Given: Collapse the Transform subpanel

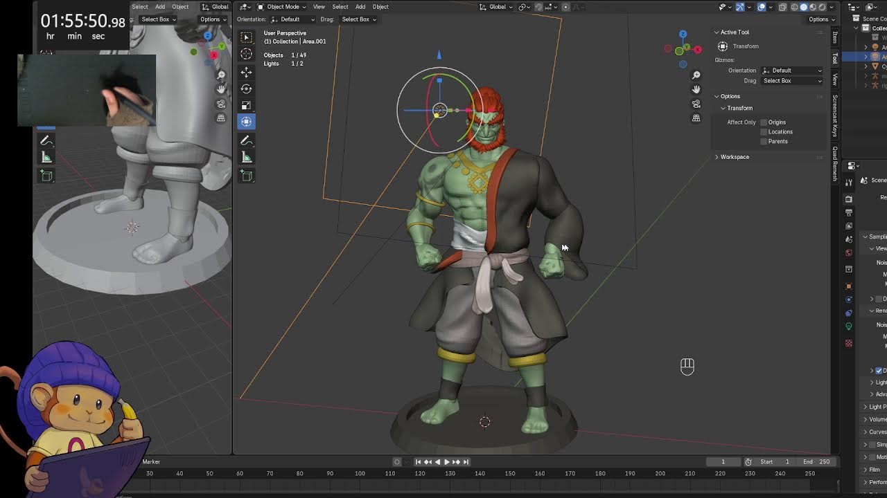Looking at the screenshot, I should (x=738, y=108).
